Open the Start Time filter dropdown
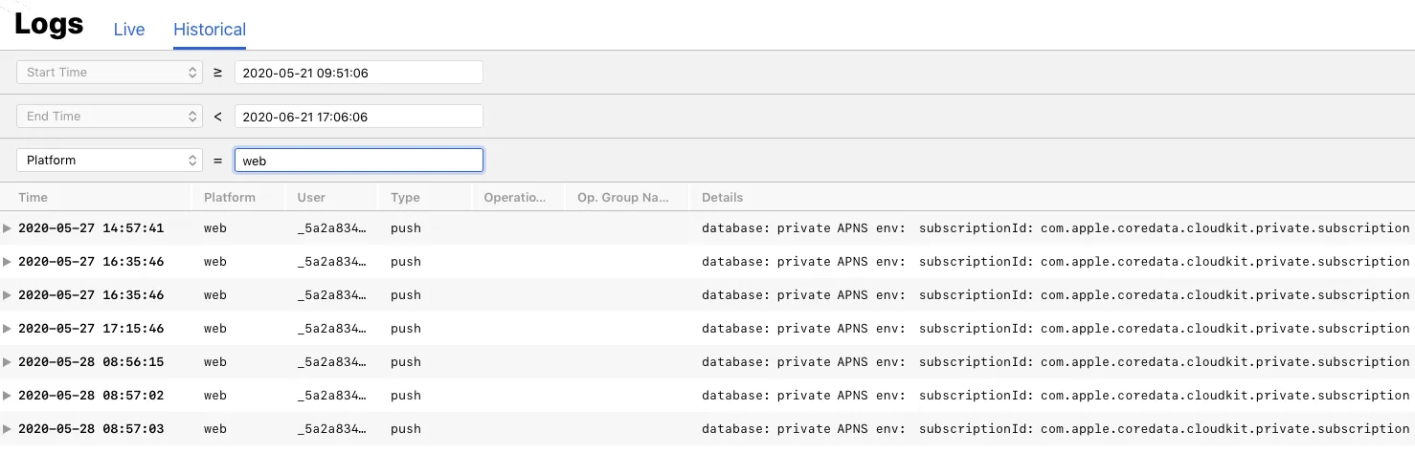 109,73
